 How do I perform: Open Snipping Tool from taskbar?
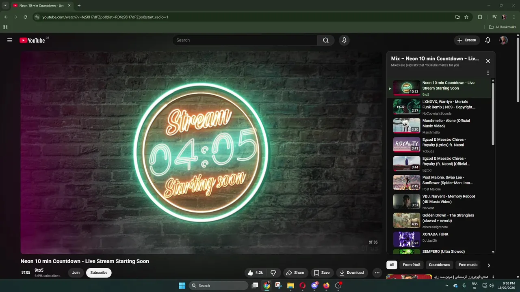(278, 286)
